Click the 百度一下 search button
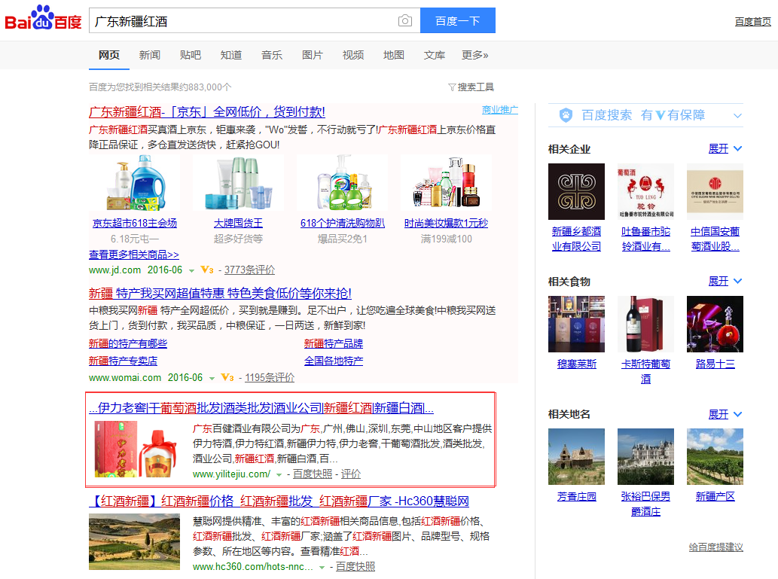Screen dimensions: 778x579 point(457,20)
